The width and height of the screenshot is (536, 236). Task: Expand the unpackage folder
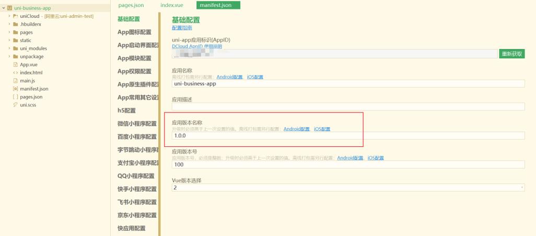[x=9, y=57]
